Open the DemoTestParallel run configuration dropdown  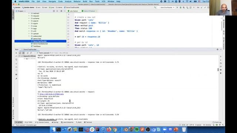(x=166, y=7)
